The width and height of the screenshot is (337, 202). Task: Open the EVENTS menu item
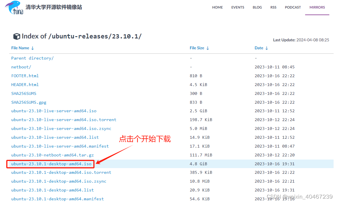coord(238,7)
